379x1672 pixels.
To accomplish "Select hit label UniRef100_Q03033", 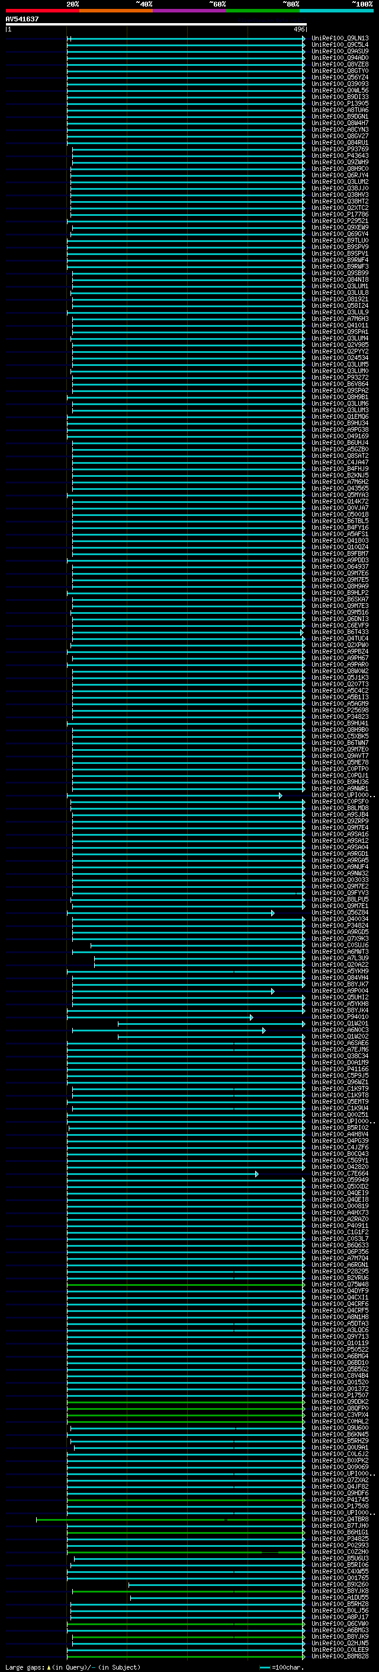I will click(x=340, y=880).
